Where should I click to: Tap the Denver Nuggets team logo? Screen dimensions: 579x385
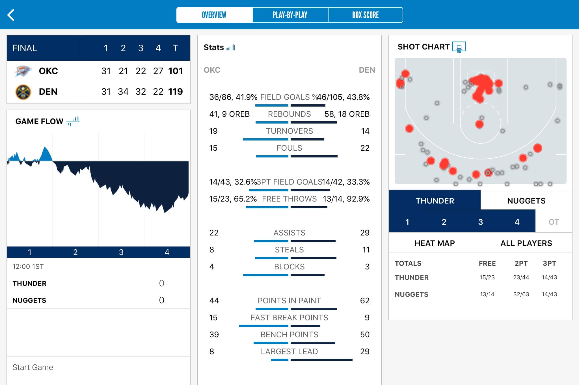click(23, 92)
